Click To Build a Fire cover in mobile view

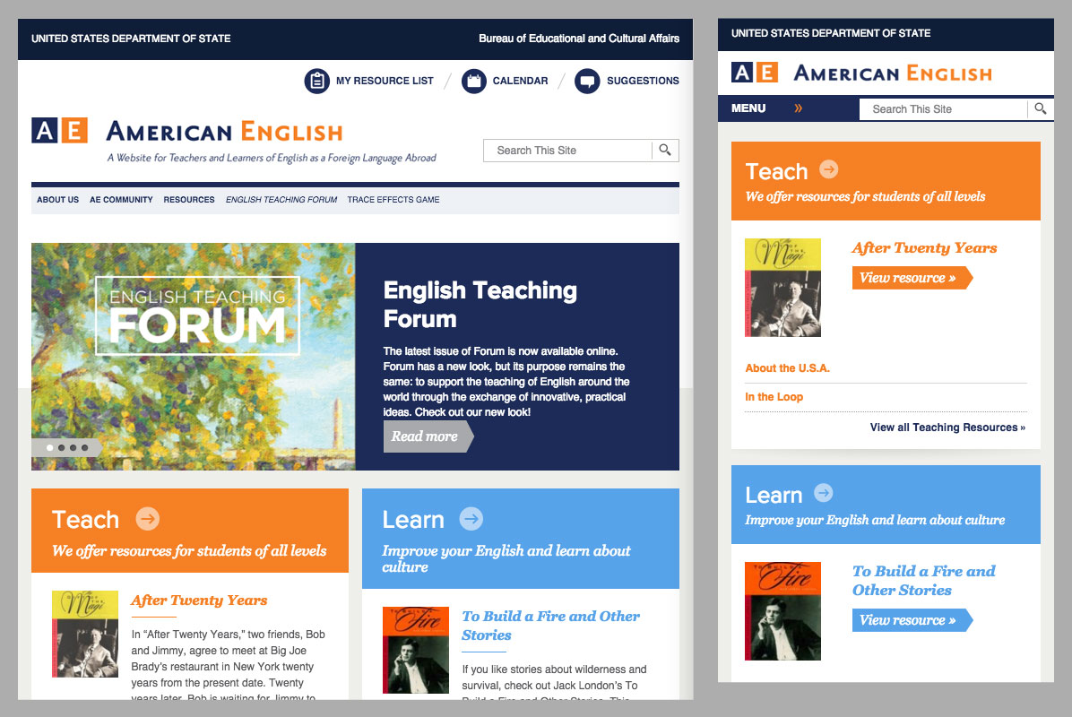click(782, 611)
